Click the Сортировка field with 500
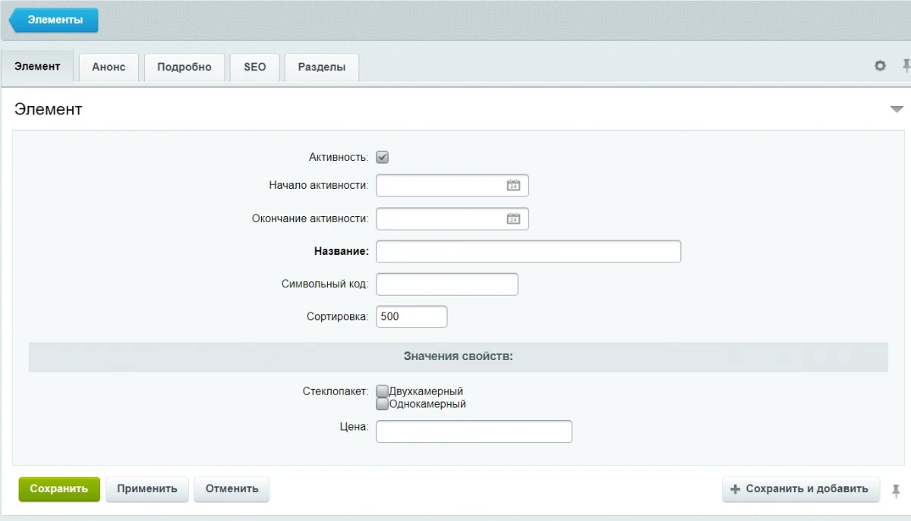 click(411, 316)
